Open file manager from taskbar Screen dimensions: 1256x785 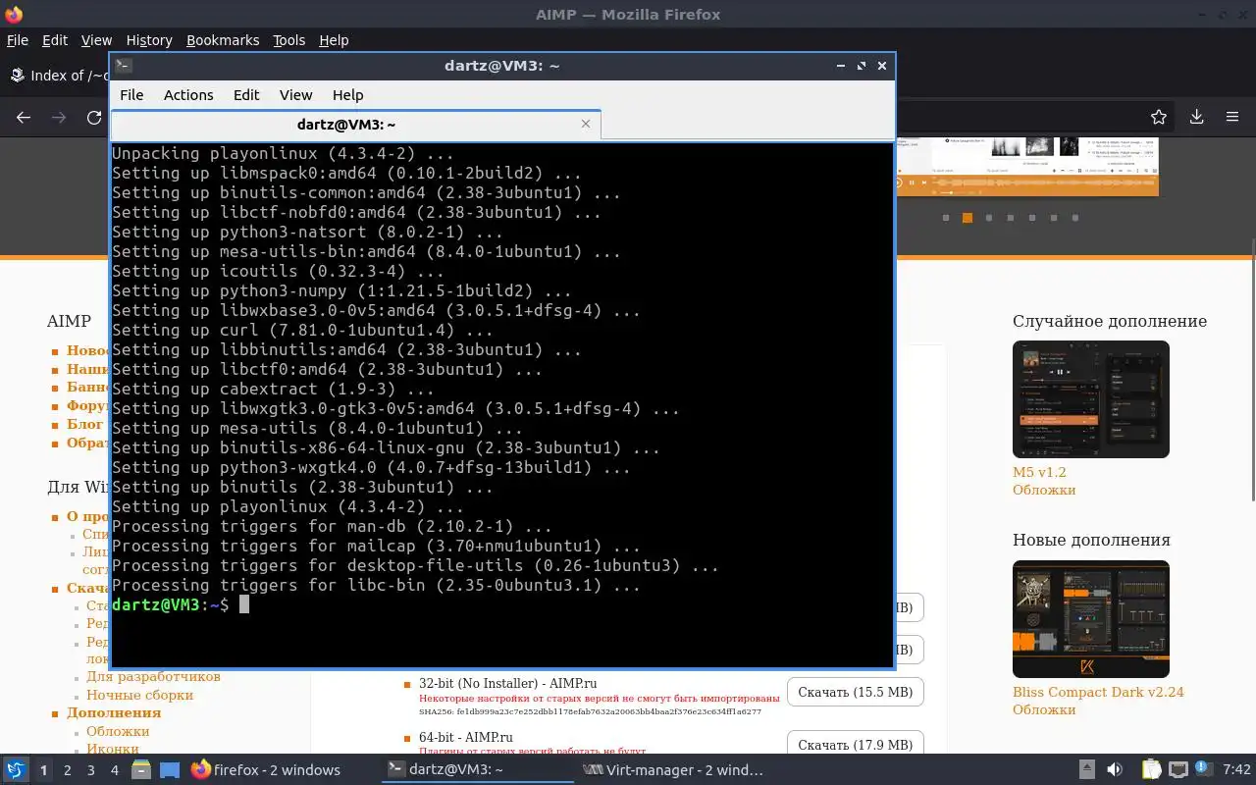[141, 770]
